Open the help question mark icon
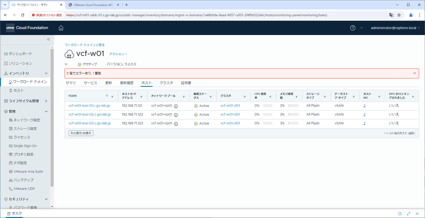Image resolution: width=425 pixels, height=218 pixels. click(x=353, y=28)
